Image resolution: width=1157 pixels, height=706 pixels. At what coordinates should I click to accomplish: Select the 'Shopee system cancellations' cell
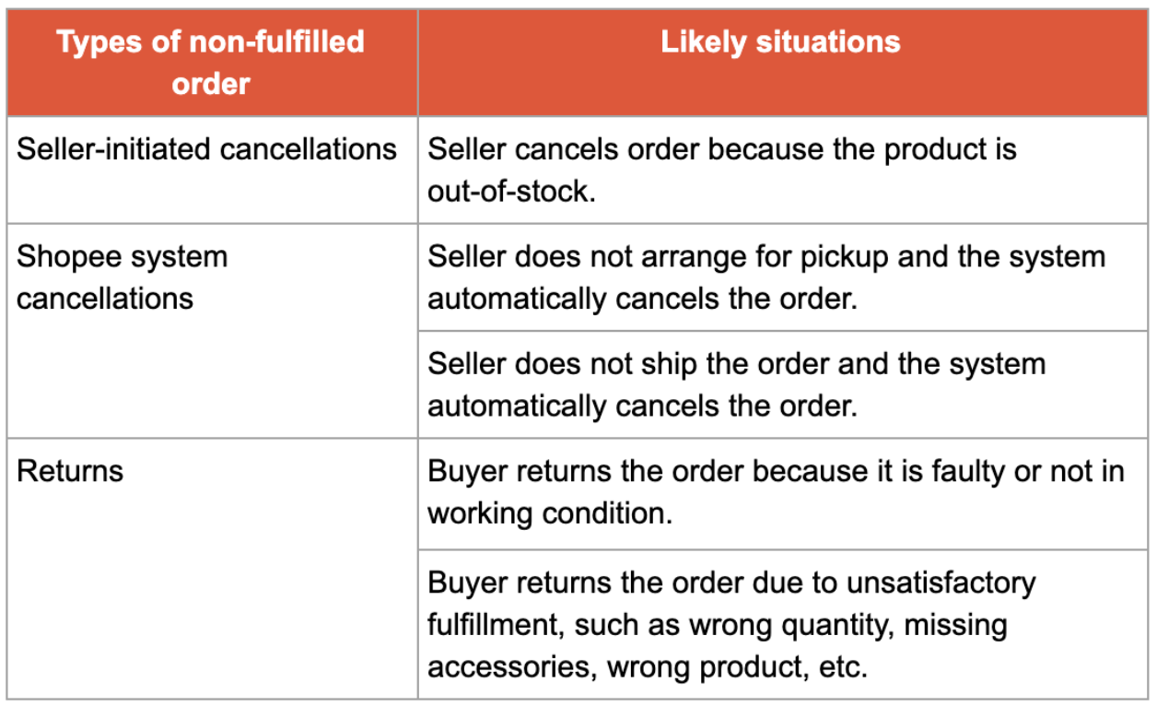pyautogui.click(x=123, y=277)
